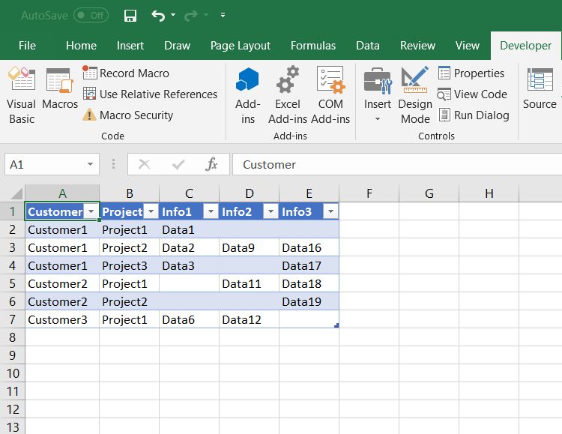Viewport: 562px width, 434px height.
Task: Select column H header
Action: [x=489, y=193]
